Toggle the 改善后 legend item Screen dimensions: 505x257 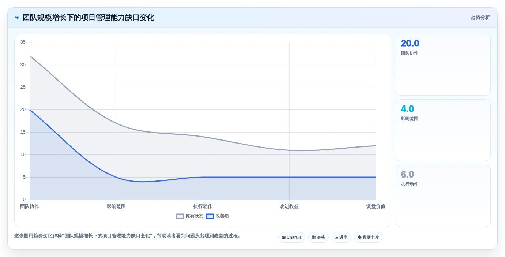click(x=218, y=216)
